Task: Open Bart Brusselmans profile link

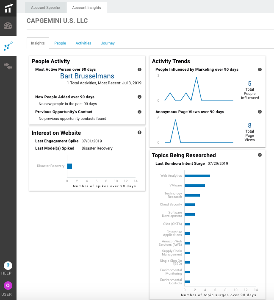Action: (x=87, y=76)
